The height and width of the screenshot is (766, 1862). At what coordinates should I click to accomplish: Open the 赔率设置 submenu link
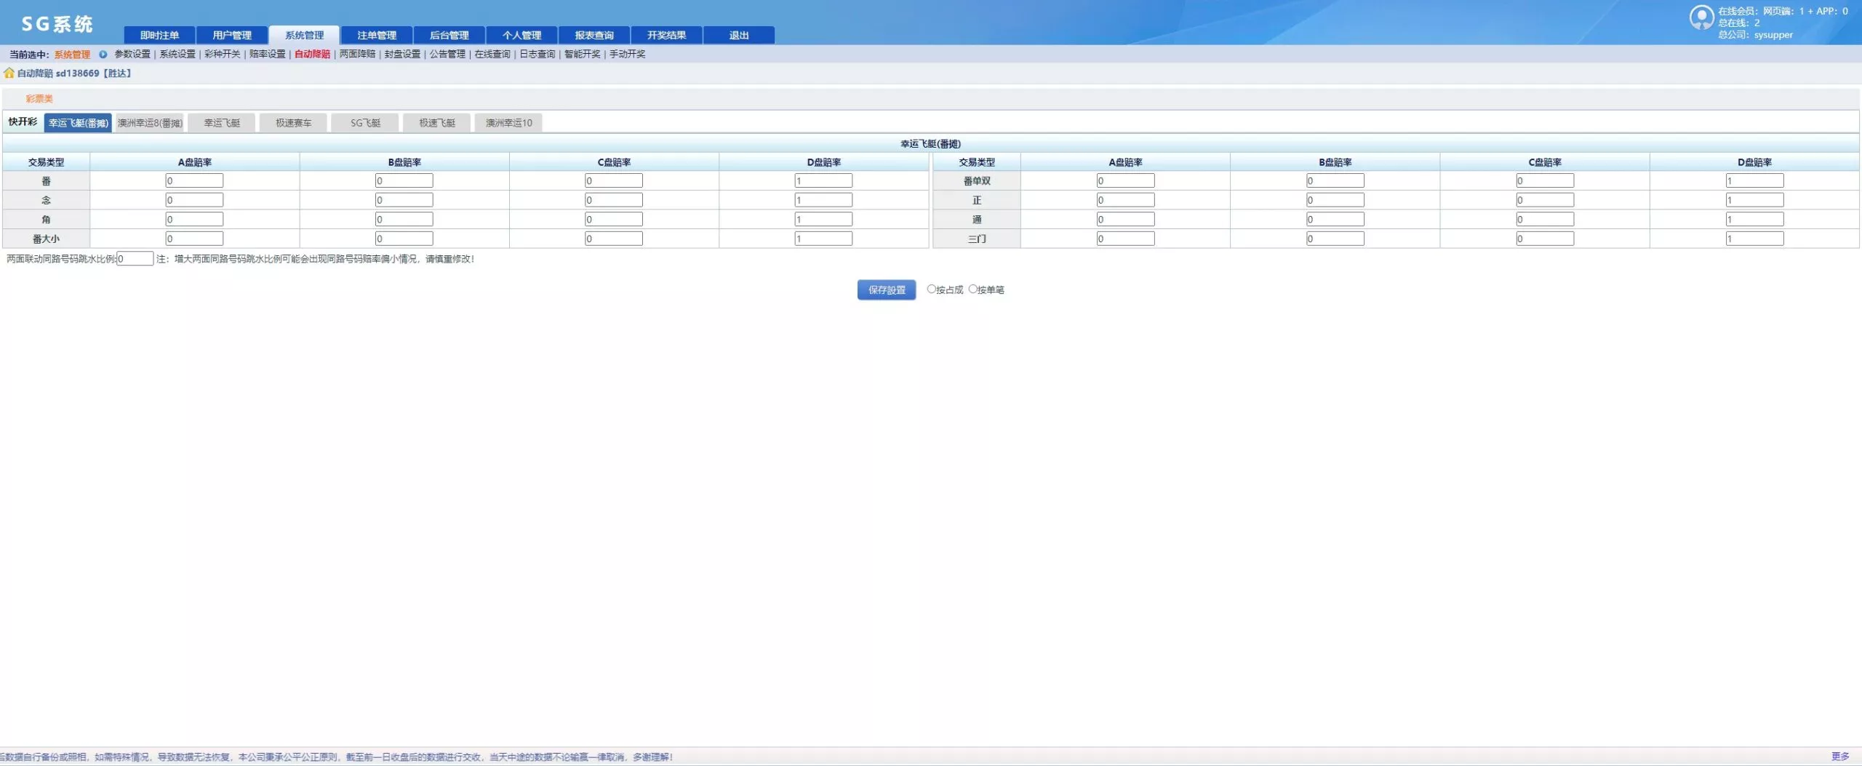(267, 54)
